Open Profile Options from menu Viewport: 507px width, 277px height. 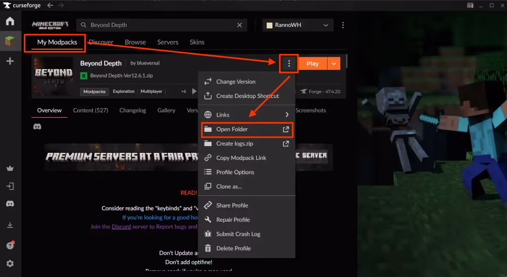pyautogui.click(x=247, y=172)
